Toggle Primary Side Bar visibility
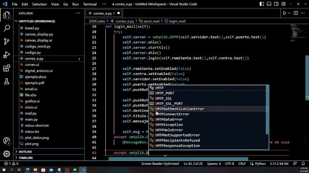 262,4
